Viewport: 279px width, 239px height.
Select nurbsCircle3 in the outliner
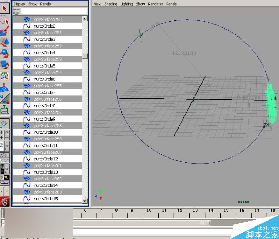pyautogui.click(x=47, y=39)
